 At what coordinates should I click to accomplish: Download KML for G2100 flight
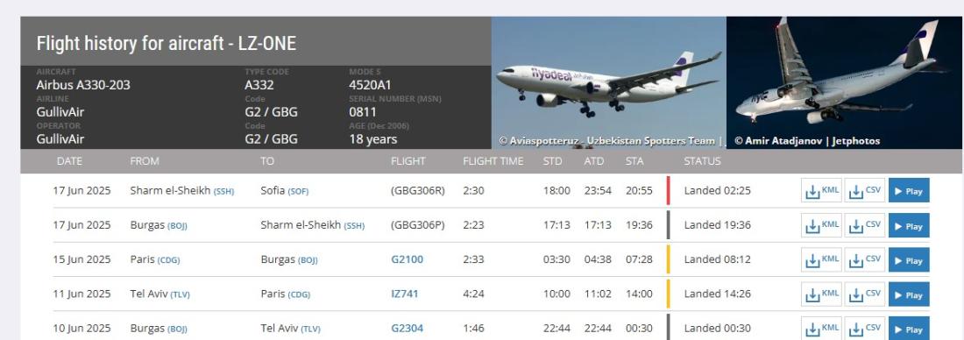pos(821,259)
